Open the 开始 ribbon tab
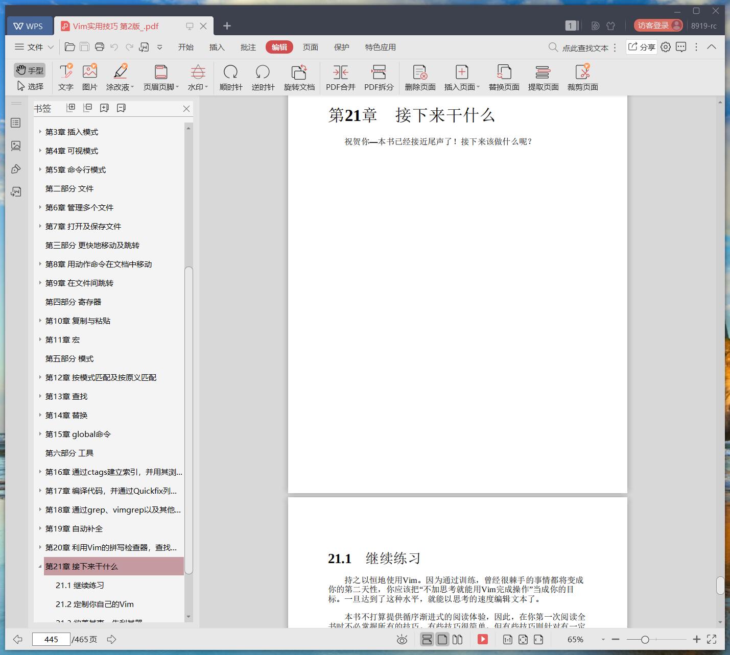Screen dimensions: 730x655 point(186,47)
